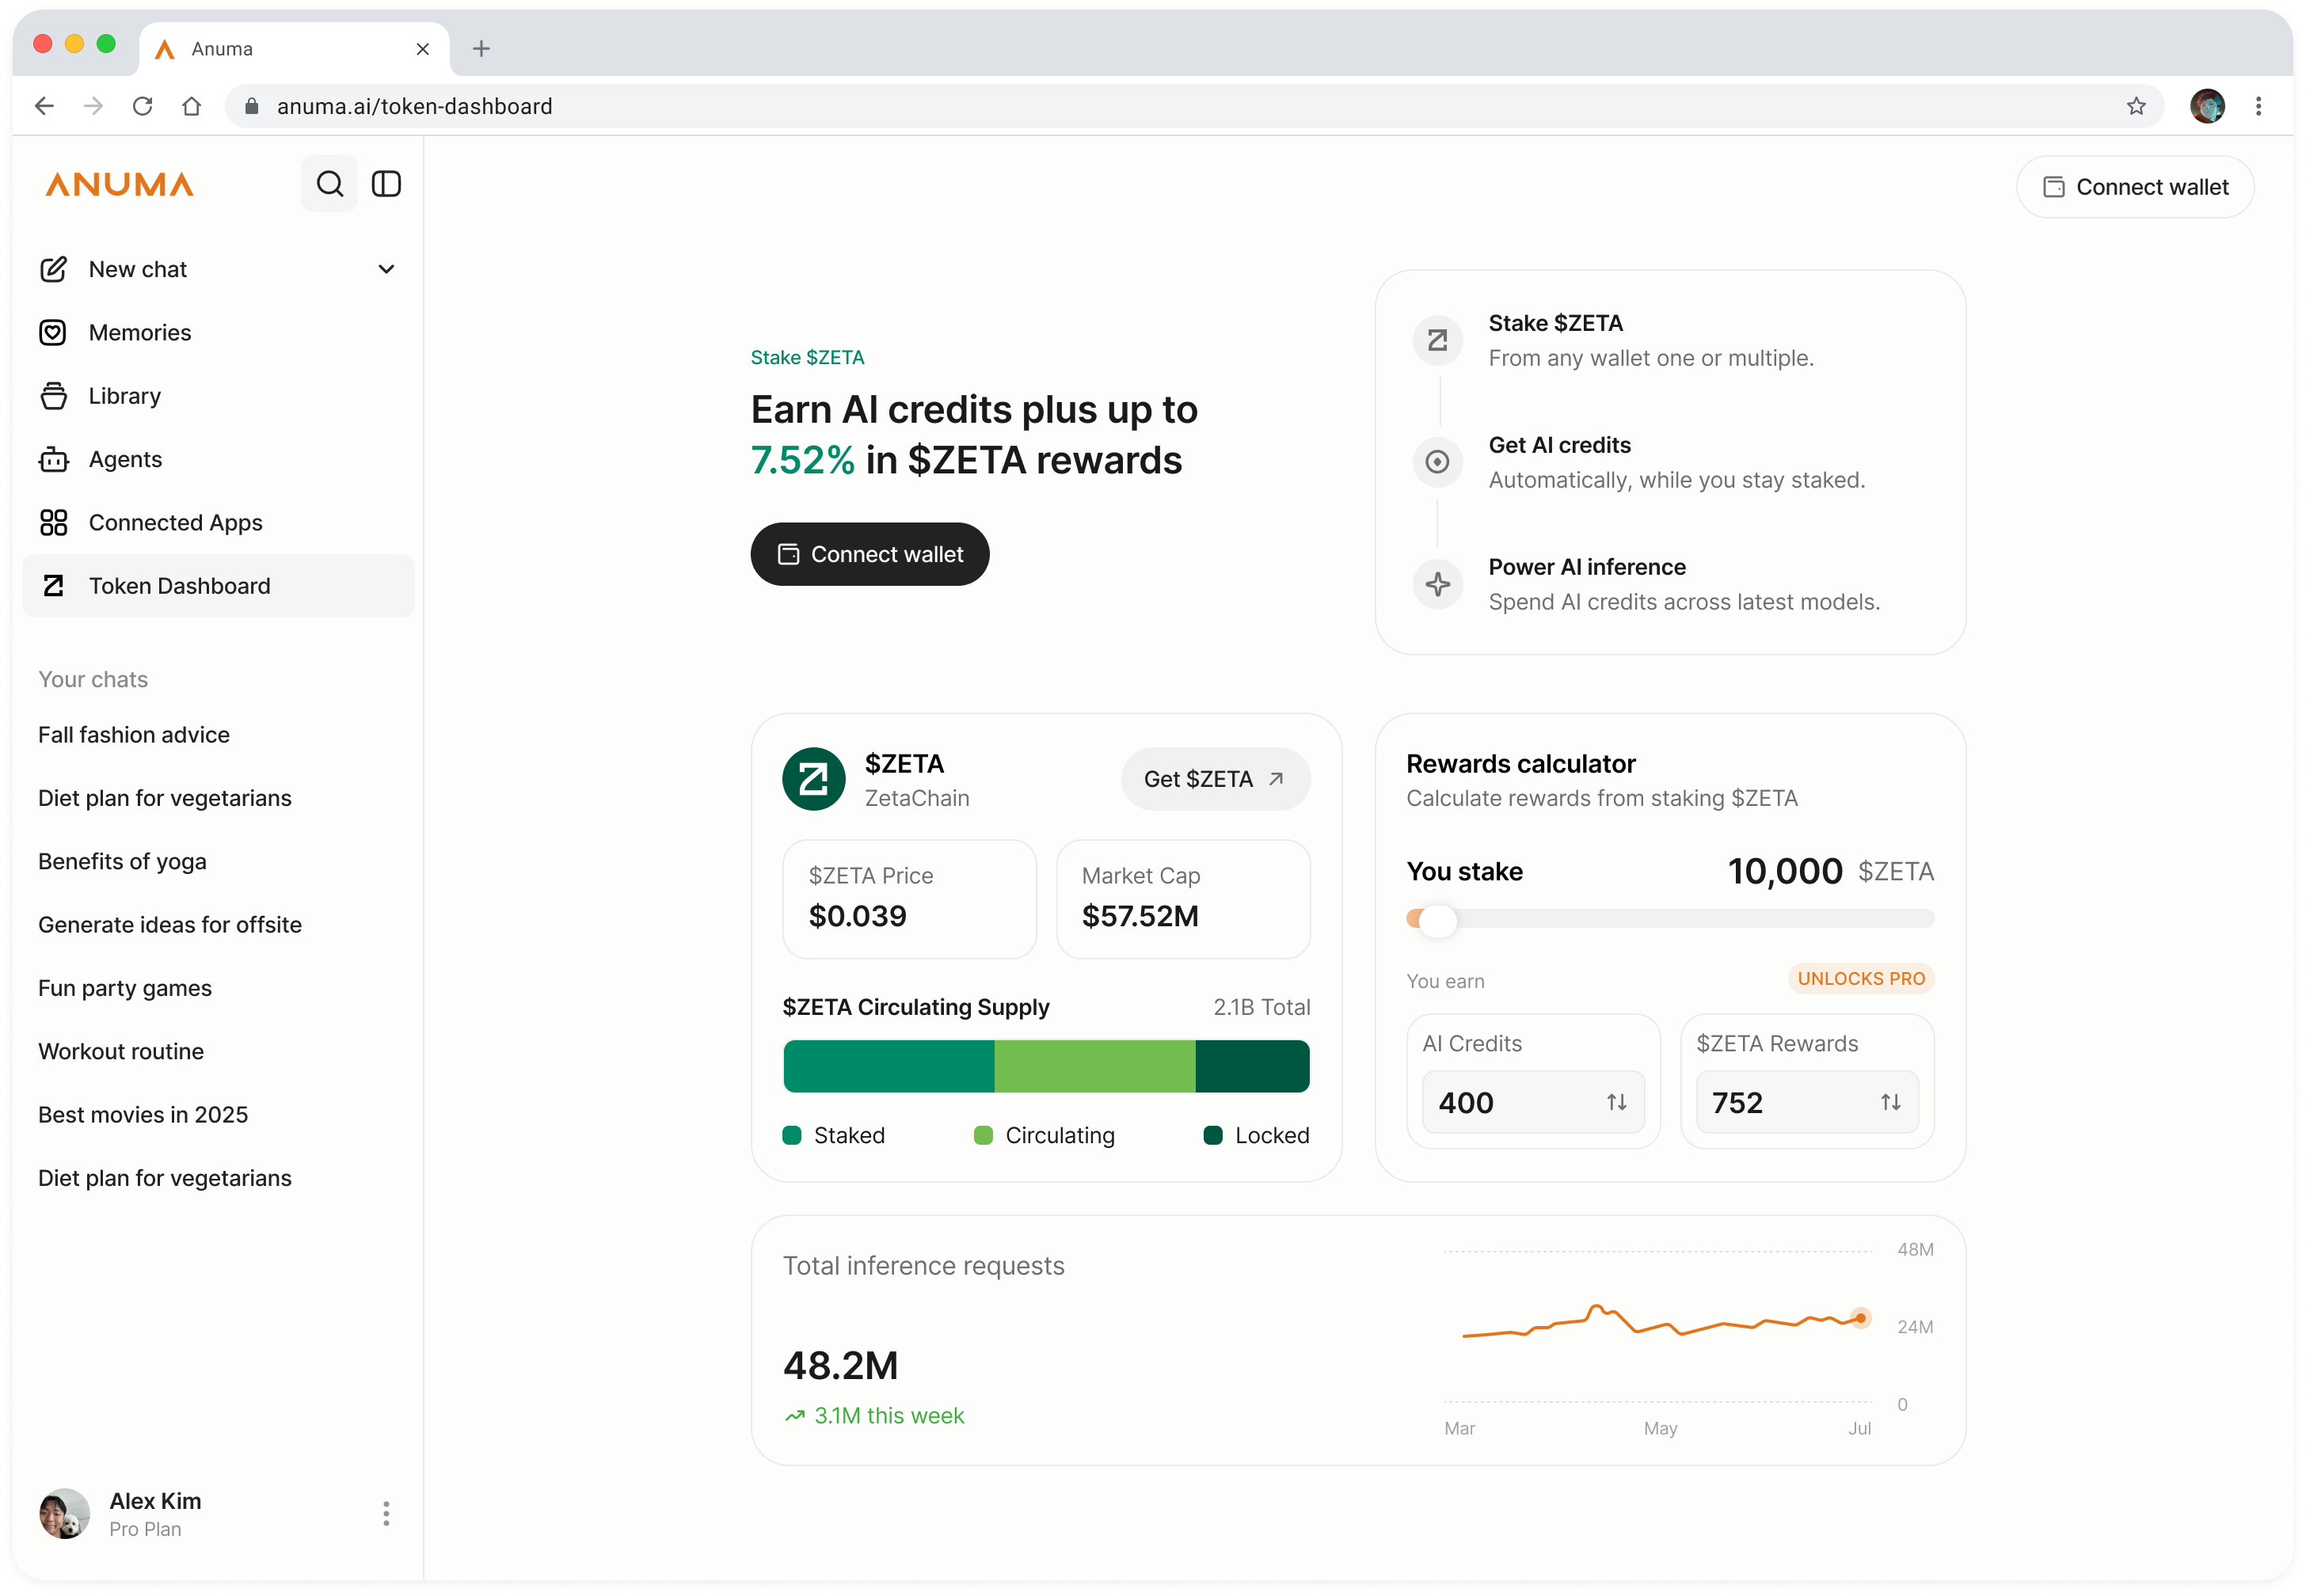Open Alex Kim account options menu
Image resolution: width=2306 pixels, height=1596 pixels.
point(386,1513)
